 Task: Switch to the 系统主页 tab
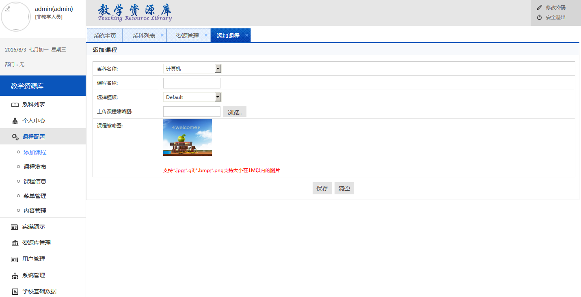[x=105, y=36]
